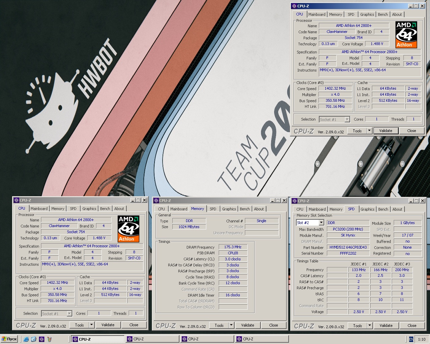Launch Internet Explorer from the quick launch bar
Screen dimensions: 430x344
point(26,339)
